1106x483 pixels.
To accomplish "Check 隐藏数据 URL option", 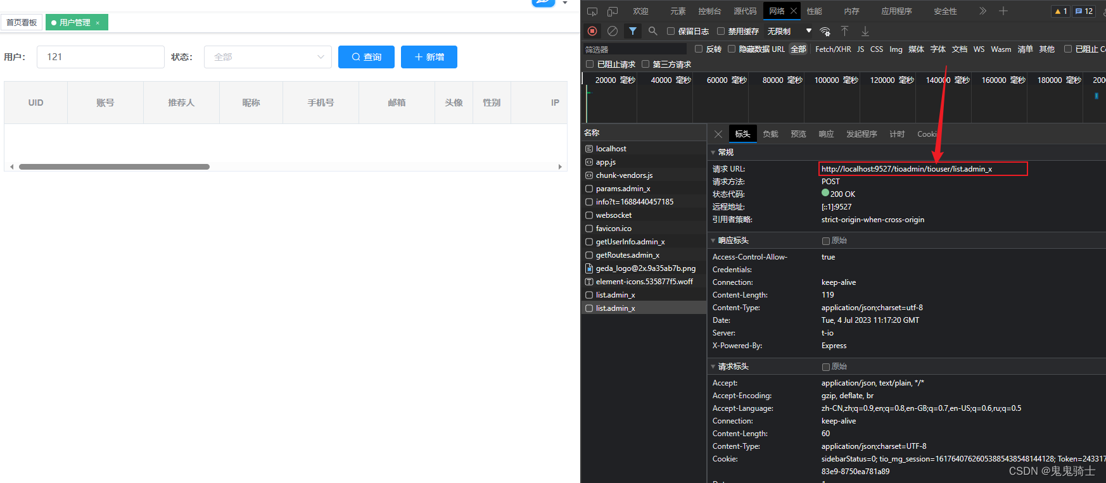I will pyautogui.click(x=732, y=49).
